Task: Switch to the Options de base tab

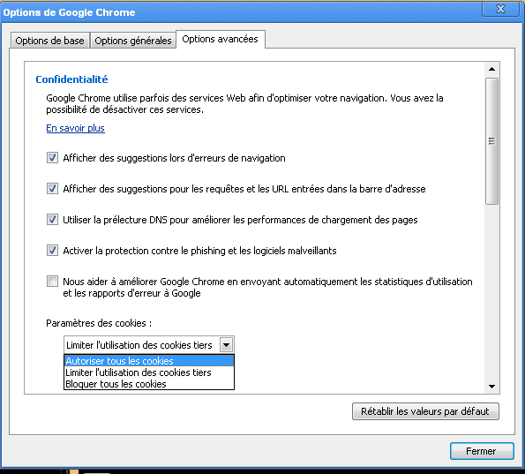Action: (x=50, y=41)
